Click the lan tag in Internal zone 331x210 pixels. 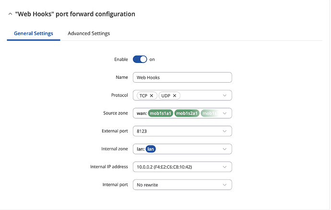click(x=151, y=149)
